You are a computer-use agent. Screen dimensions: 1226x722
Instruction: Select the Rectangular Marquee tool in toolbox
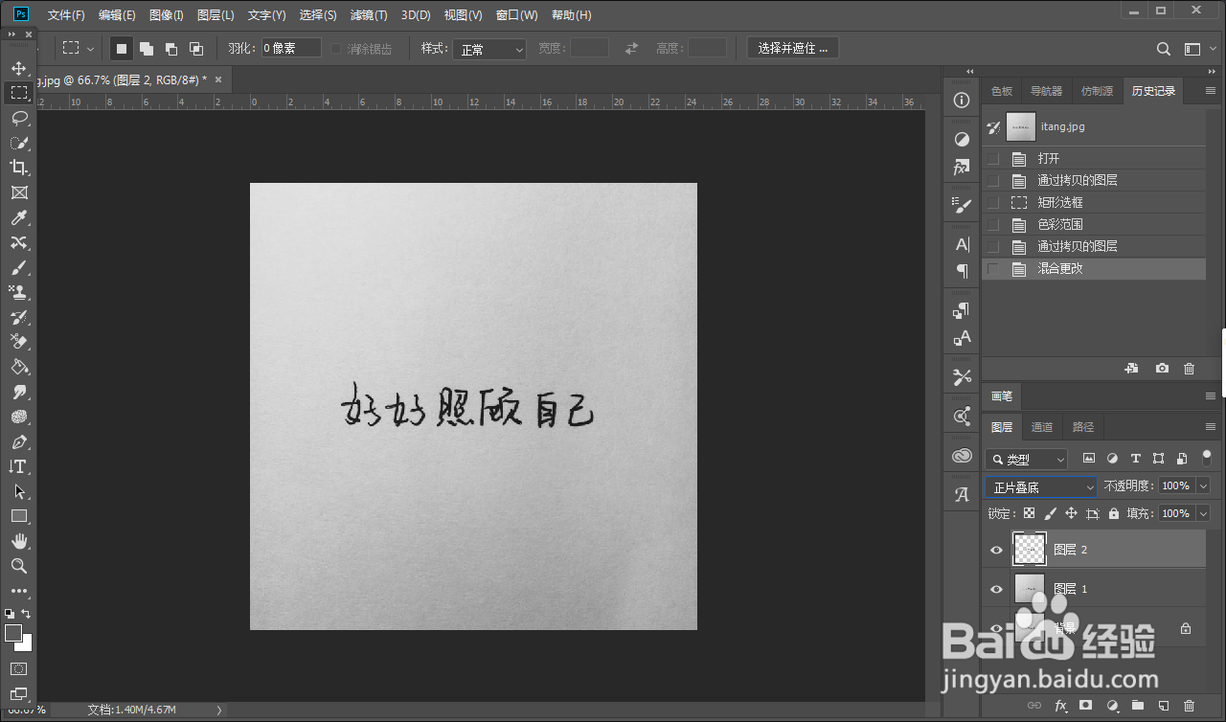18,93
